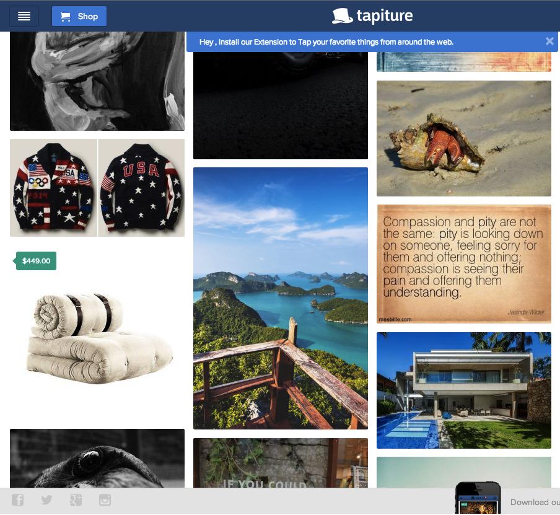This screenshot has width=560, height=515.
Task: Open the black and white painted face image
Action: click(x=97, y=81)
